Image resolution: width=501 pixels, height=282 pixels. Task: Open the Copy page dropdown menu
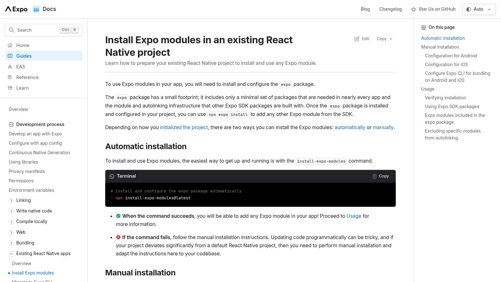tap(384, 39)
